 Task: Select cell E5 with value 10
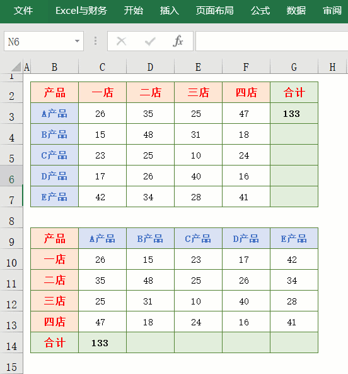click(198, 155)
